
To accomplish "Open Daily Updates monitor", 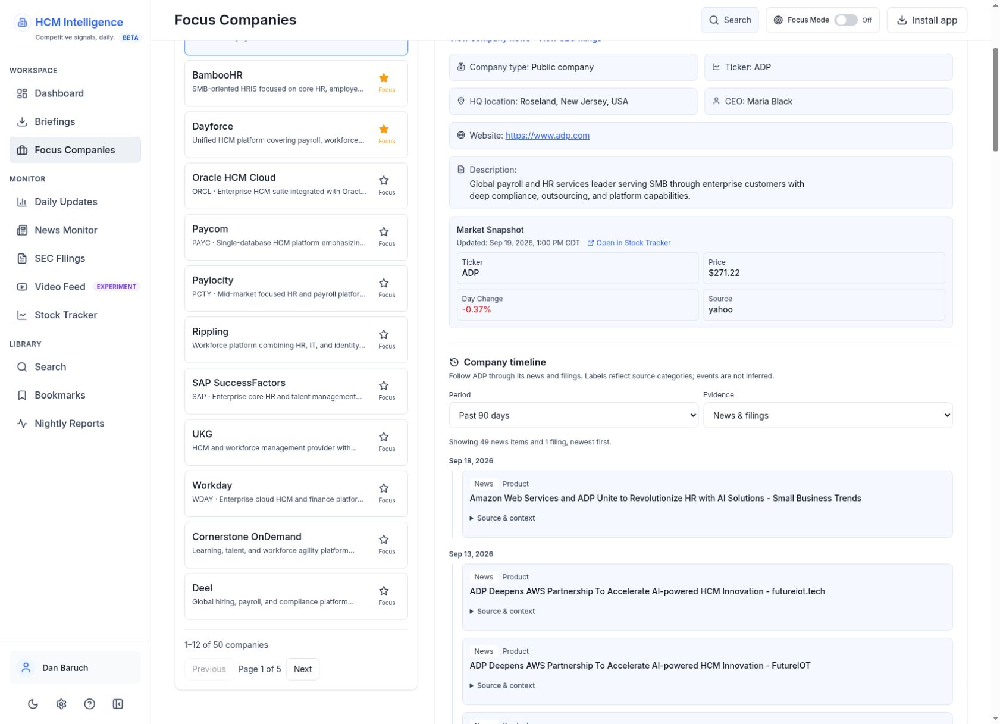I will tap(75, 202).
